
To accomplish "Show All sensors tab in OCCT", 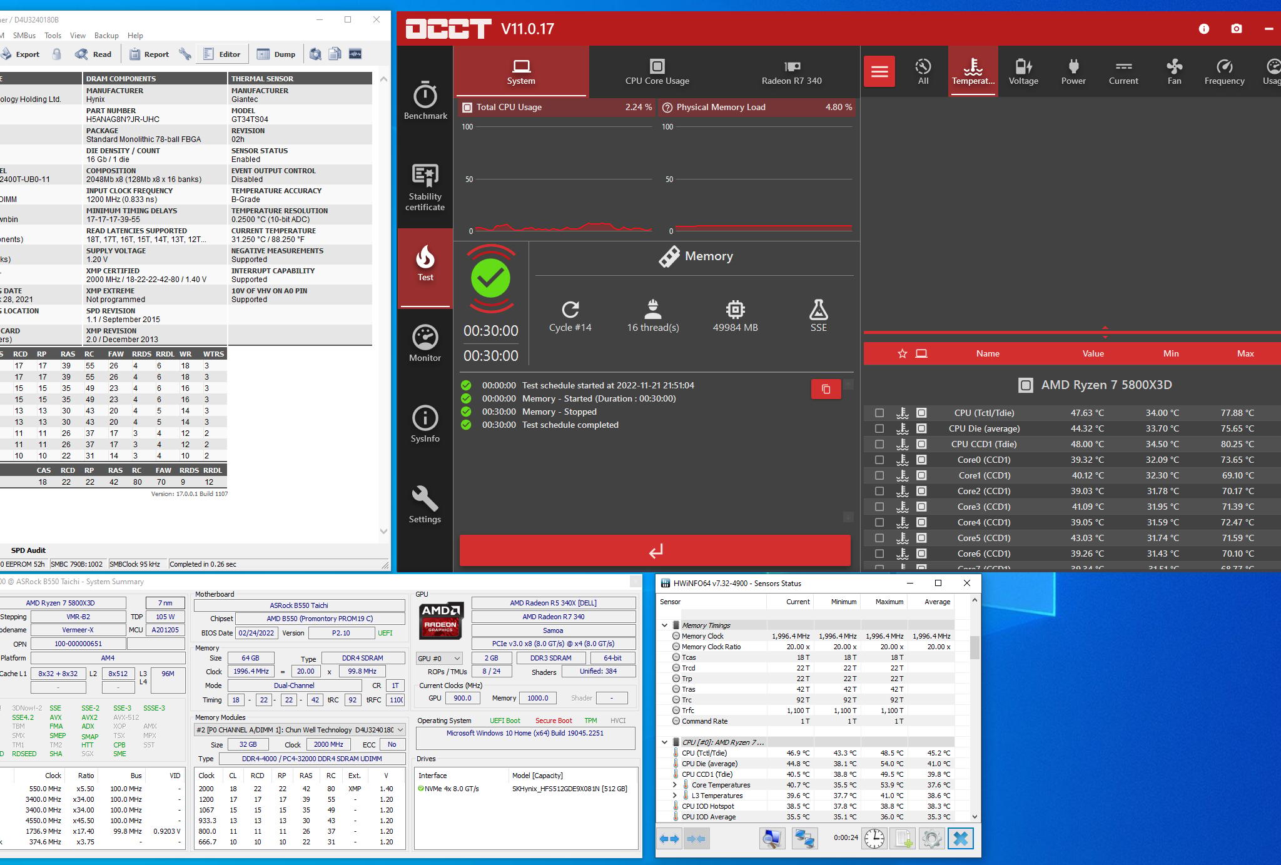I will point(923,72).
